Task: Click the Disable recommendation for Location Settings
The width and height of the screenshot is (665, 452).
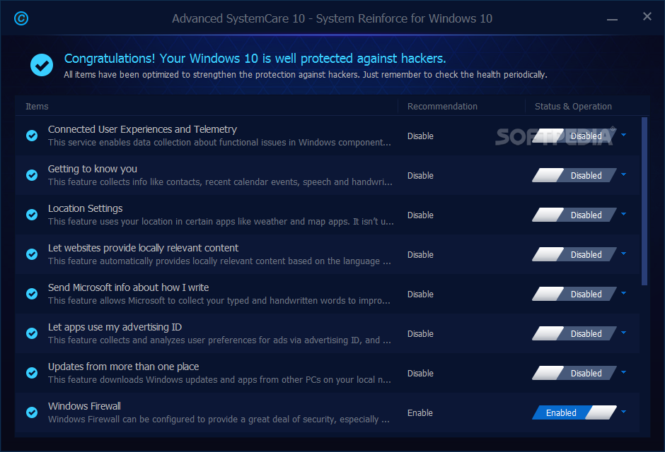Action: pos(420,215)
